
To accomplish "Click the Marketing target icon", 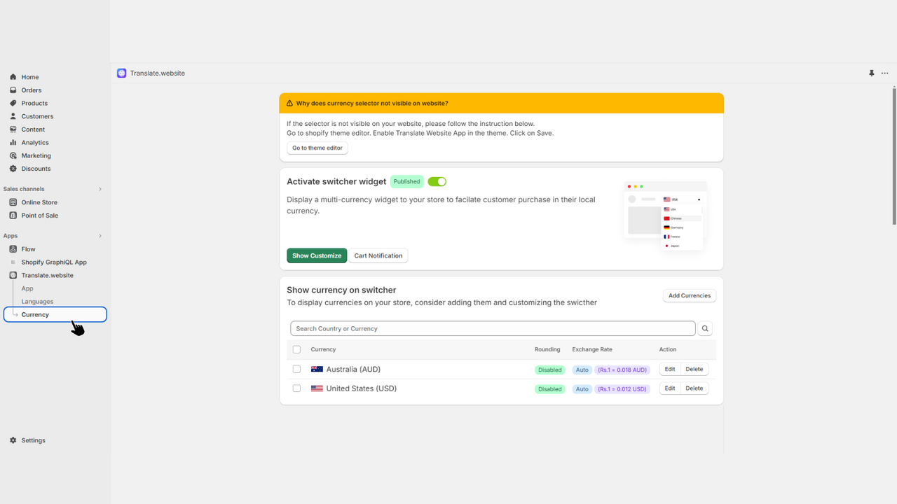I will coord(13,155).
